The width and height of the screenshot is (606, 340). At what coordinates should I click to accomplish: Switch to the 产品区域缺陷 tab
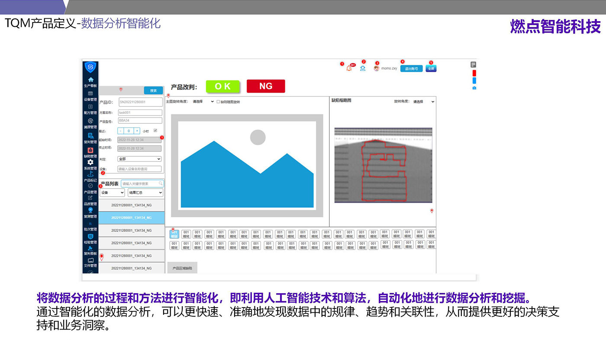point(182,268)
